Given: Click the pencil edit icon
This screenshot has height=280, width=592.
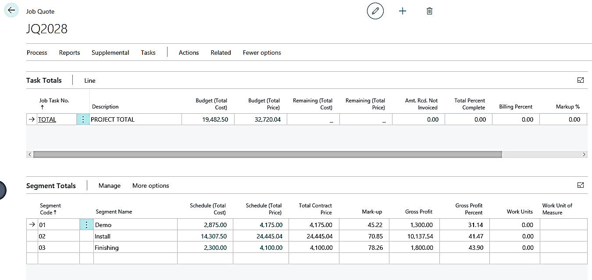Looking at the screenshot, I should [x=375, y=11].
